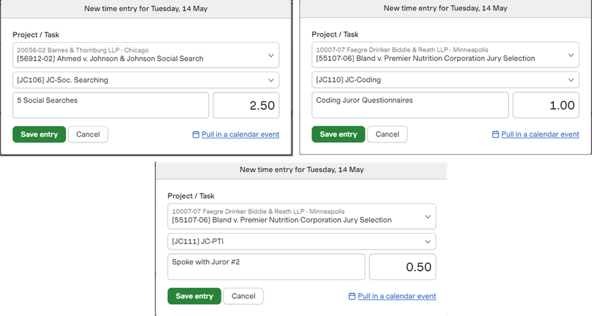Save the 5 Social Searches time entry
The width and height of the screenshot is (592, 316).
(39, 134)
